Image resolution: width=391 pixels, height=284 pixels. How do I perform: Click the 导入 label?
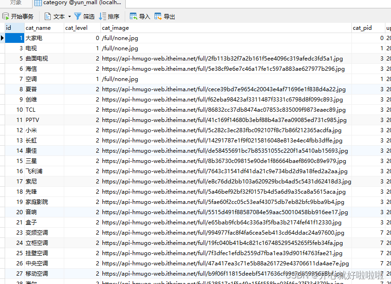pyautogui.click(x=145, y=17)
